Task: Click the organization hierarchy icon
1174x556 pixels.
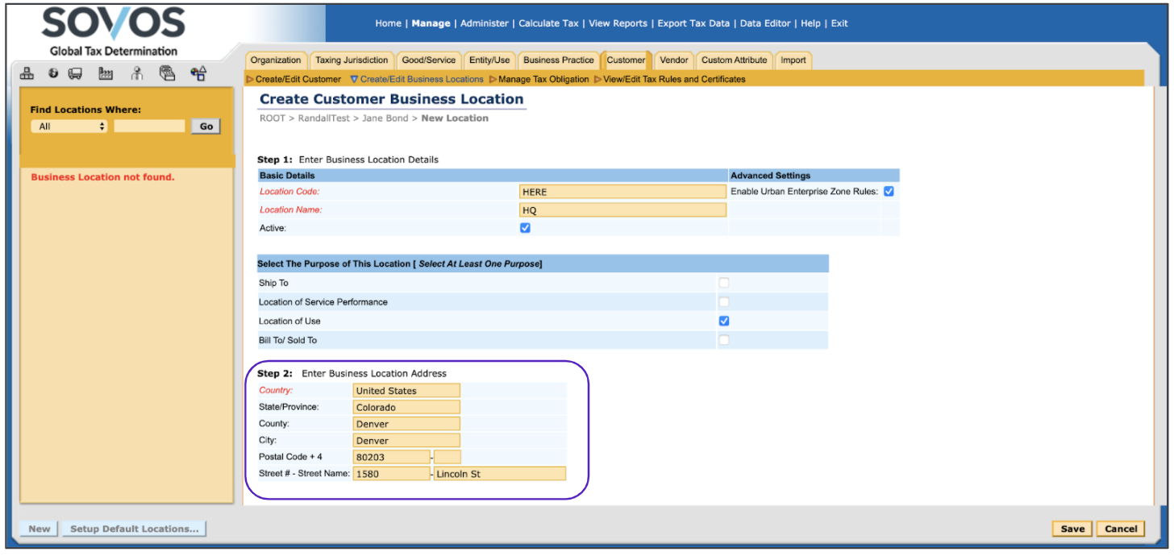Action: click(27, 73)
